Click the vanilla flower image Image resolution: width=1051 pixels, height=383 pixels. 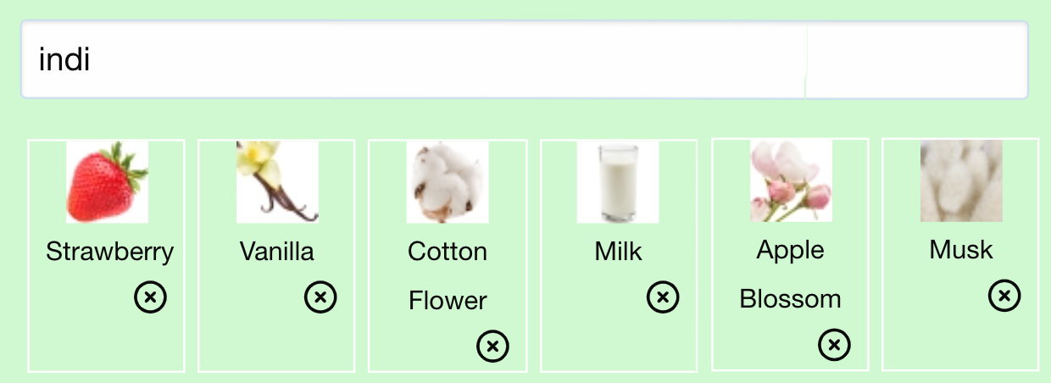pos(277,182)
